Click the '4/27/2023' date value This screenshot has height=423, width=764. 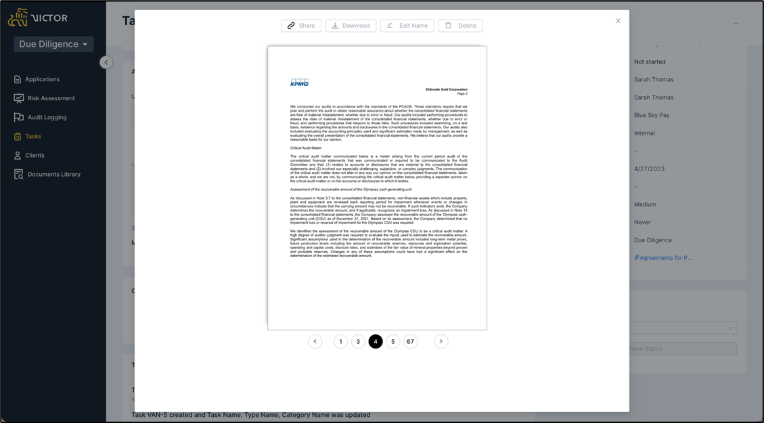click(649, 169)
